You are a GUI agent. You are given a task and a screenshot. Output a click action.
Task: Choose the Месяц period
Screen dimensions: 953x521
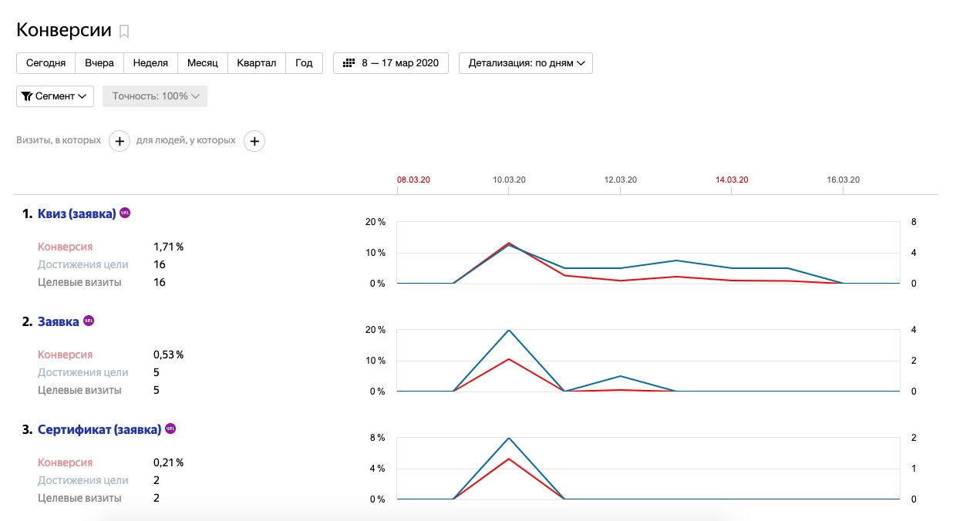coord(203,63)
